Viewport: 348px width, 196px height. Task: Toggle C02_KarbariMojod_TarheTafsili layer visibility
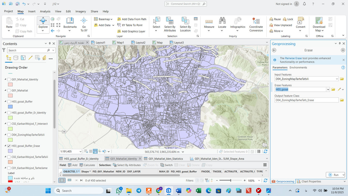[x=9, y=157]
